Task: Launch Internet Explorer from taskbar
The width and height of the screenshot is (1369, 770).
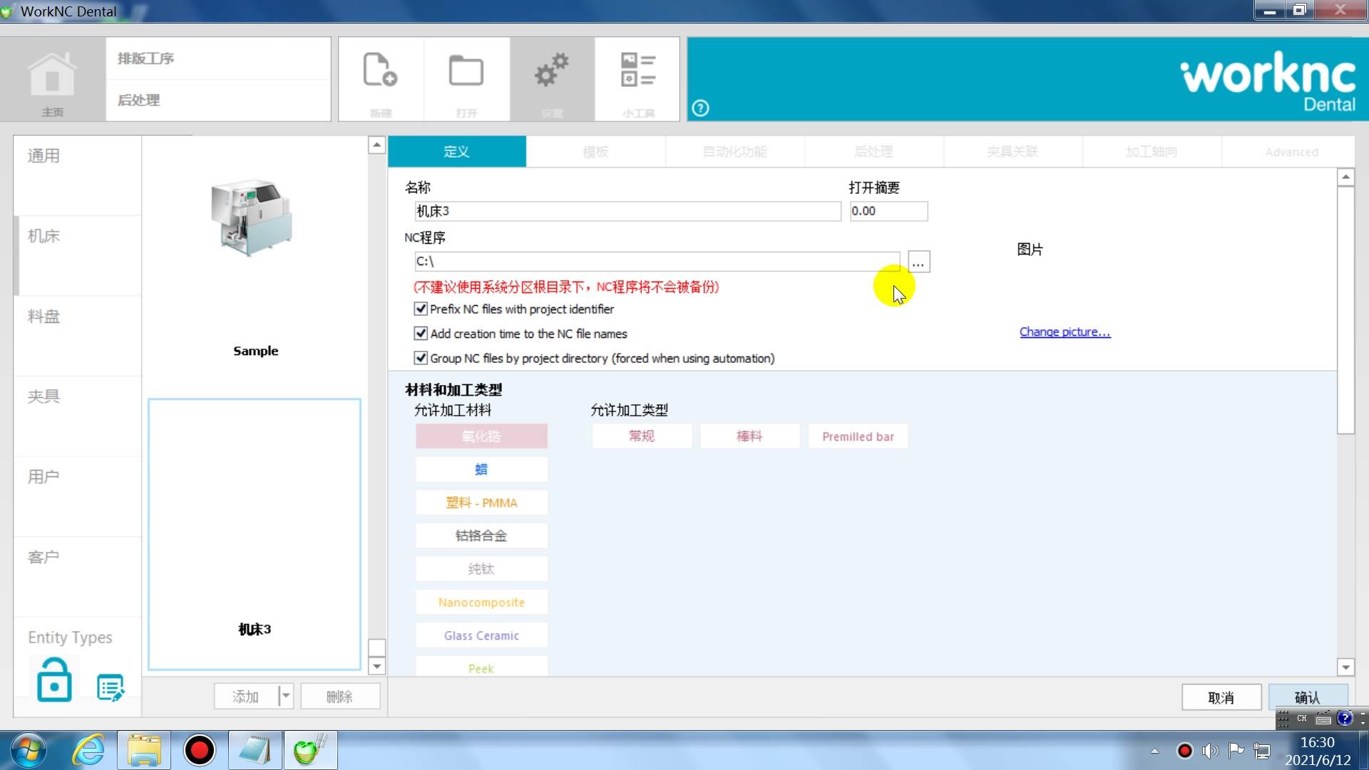Action: tap(88, 751)
